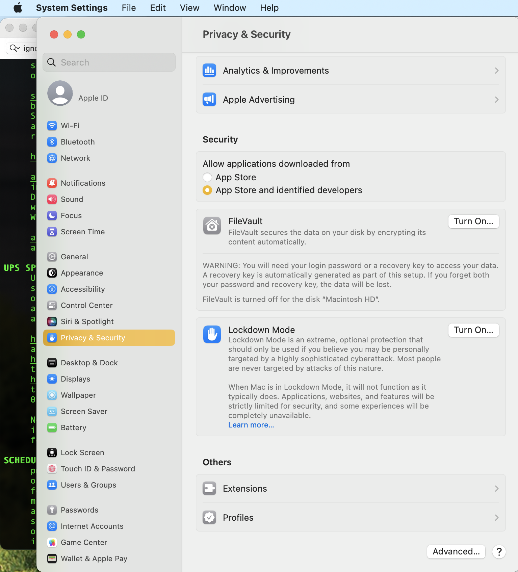Open the Edit menu
The image size is (518, 572).
click(x=158, y=8)
